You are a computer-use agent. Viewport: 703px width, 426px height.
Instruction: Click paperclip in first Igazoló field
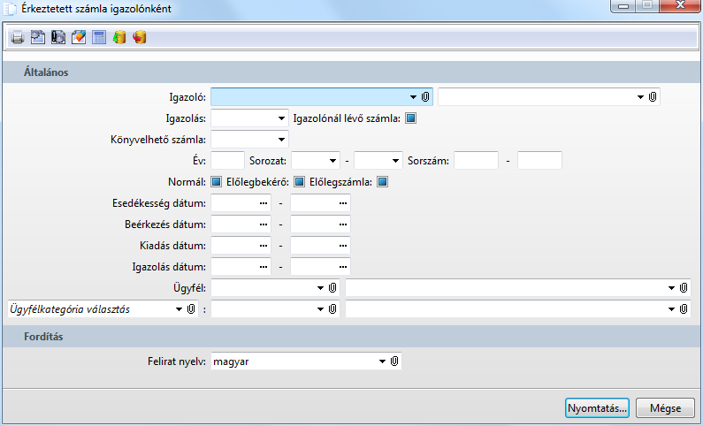tap(425, 96)
